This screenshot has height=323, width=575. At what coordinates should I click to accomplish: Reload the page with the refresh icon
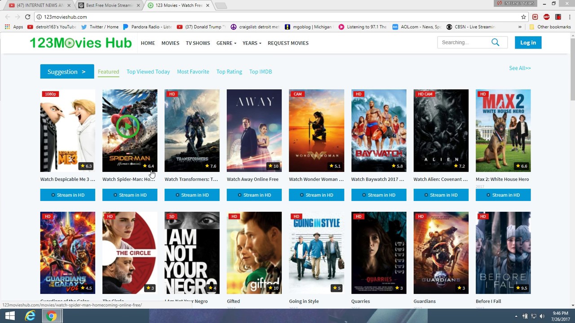tap(27, 17)
